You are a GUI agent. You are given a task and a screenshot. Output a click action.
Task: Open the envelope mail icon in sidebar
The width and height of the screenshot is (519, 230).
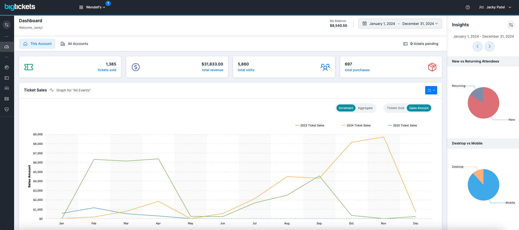(7, 99)
